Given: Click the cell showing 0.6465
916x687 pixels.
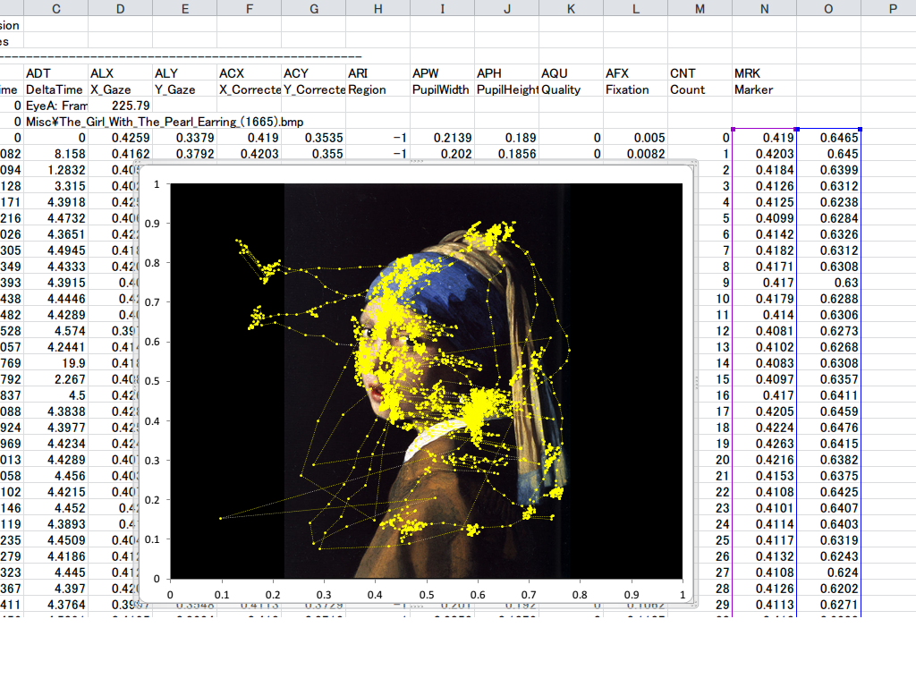Looking at the screenshot, I should pos(828,137).
